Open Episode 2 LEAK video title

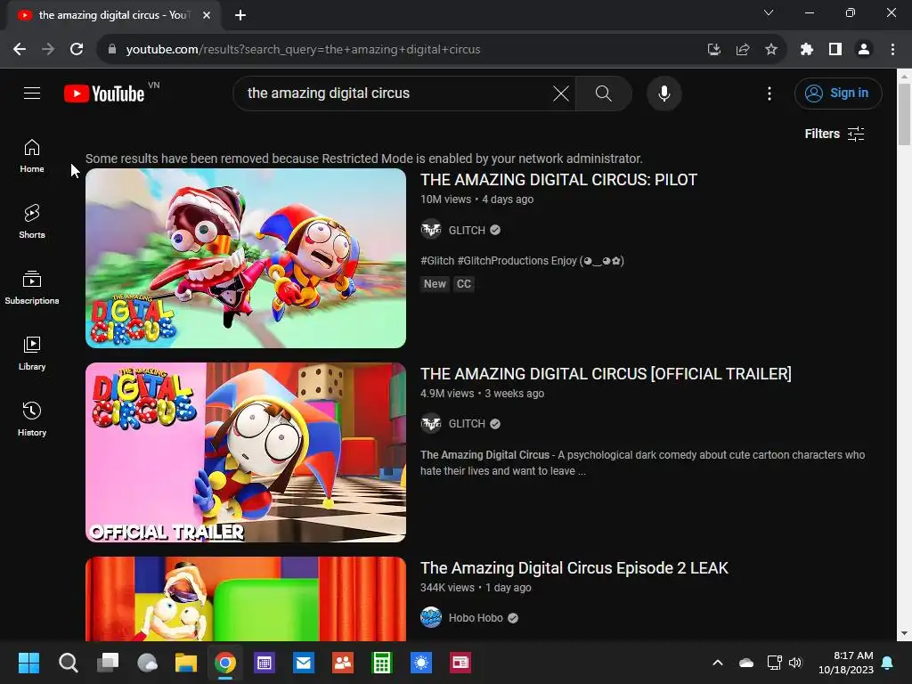[574, 568]
